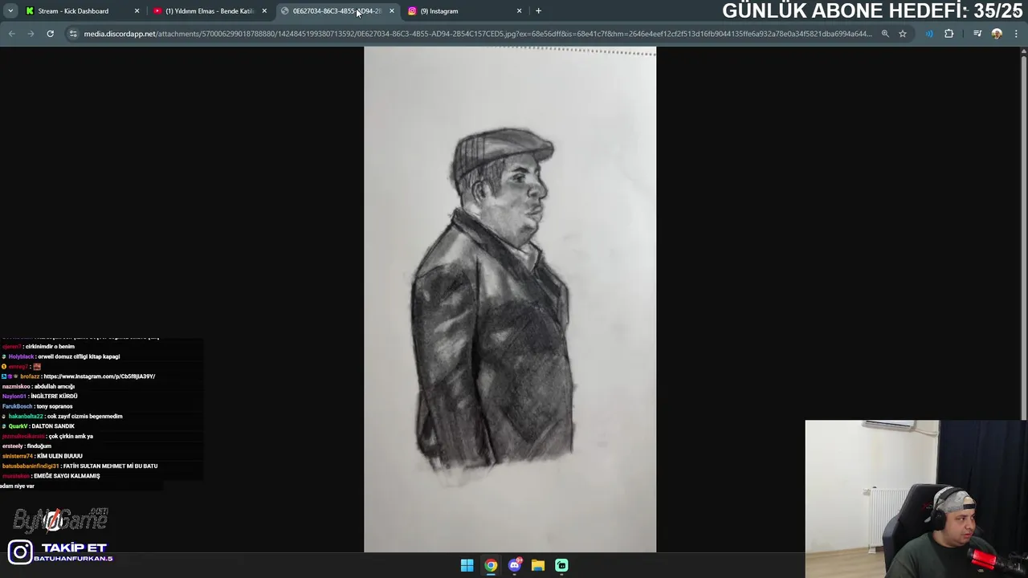Click chat username batusbabaninfindigi31
Screen dimensions: 1028x578
(31, 466)
